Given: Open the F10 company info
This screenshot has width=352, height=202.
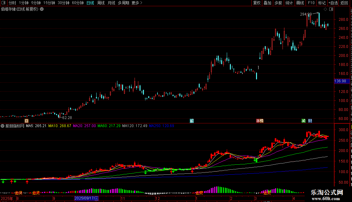Looking at the screenshot, I should click(311, 3).
